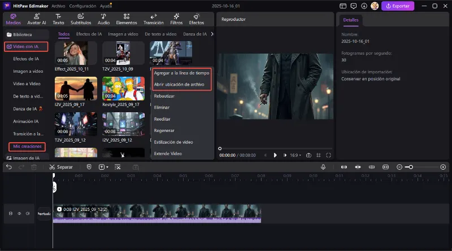Click the microphone record voiceover icon
Viewport: 452px width, 251px height.
(323, 167)
